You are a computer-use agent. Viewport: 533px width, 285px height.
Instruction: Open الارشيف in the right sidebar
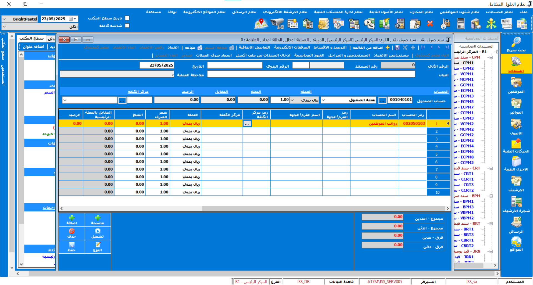[516, 184]
